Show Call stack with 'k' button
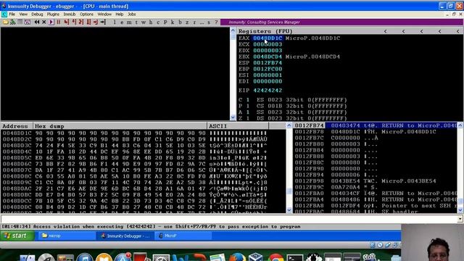This screenshot has height=261, width=464. [173, 22]
